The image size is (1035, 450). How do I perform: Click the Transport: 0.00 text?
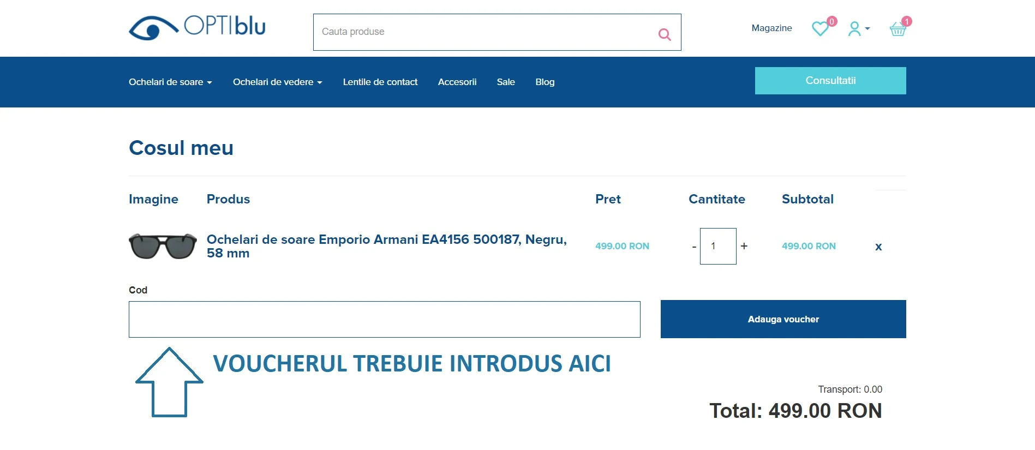(850, 389)
